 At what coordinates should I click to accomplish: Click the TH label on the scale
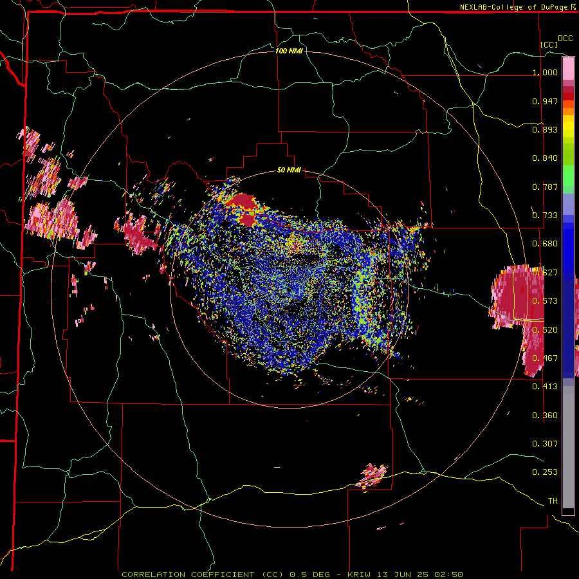[x=553, y=501]
